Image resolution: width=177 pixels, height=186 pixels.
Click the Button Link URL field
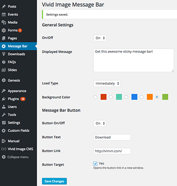[112, 151]
